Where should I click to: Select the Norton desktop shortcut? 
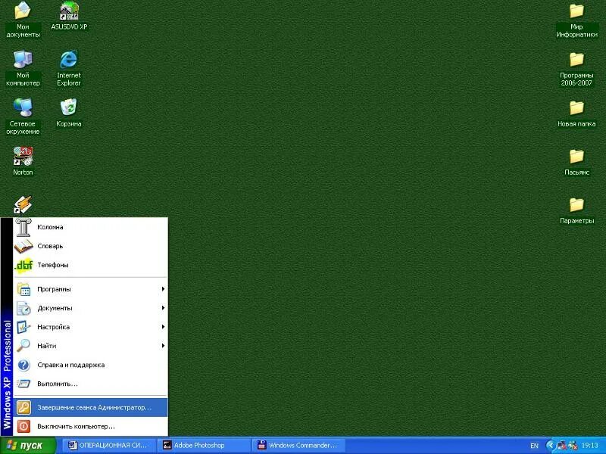point(23,161)
